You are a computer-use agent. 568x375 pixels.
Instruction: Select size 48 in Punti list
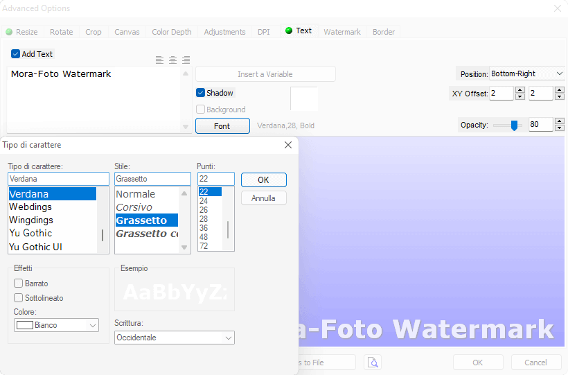coord(210,237)
